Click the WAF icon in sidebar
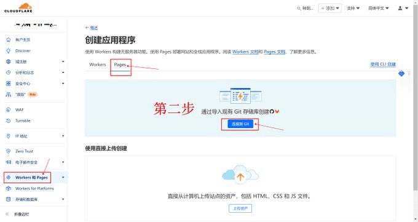Screen dimensions: 418x222 (8, 109)
